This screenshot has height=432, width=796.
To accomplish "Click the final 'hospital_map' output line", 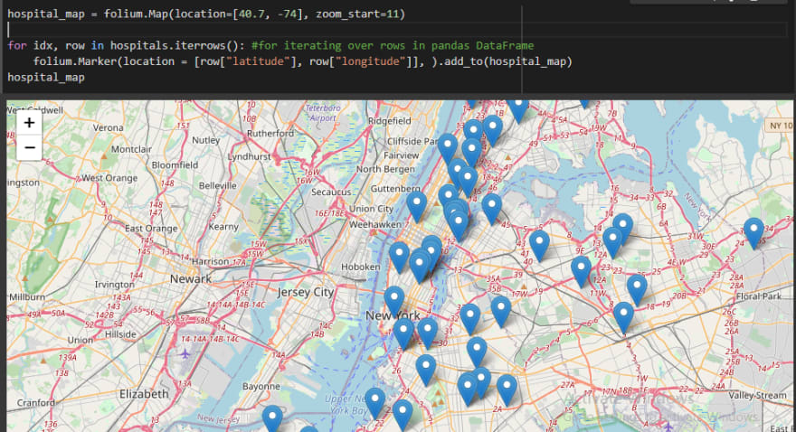I will 46,77.
